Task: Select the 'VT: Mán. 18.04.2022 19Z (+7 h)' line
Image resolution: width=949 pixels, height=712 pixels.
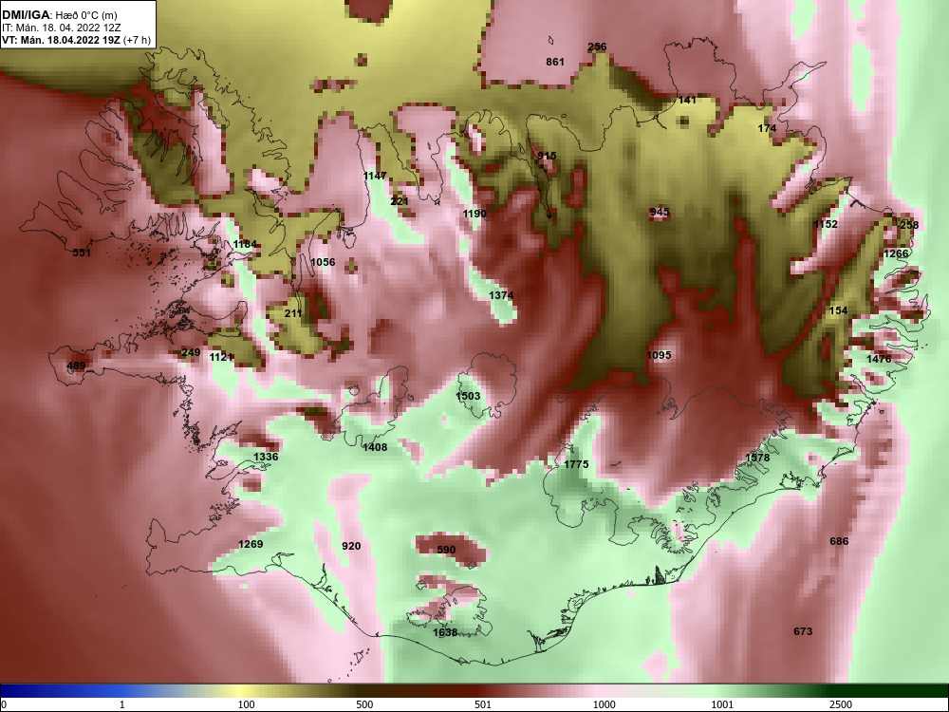Action: click(x=76, y=40)
